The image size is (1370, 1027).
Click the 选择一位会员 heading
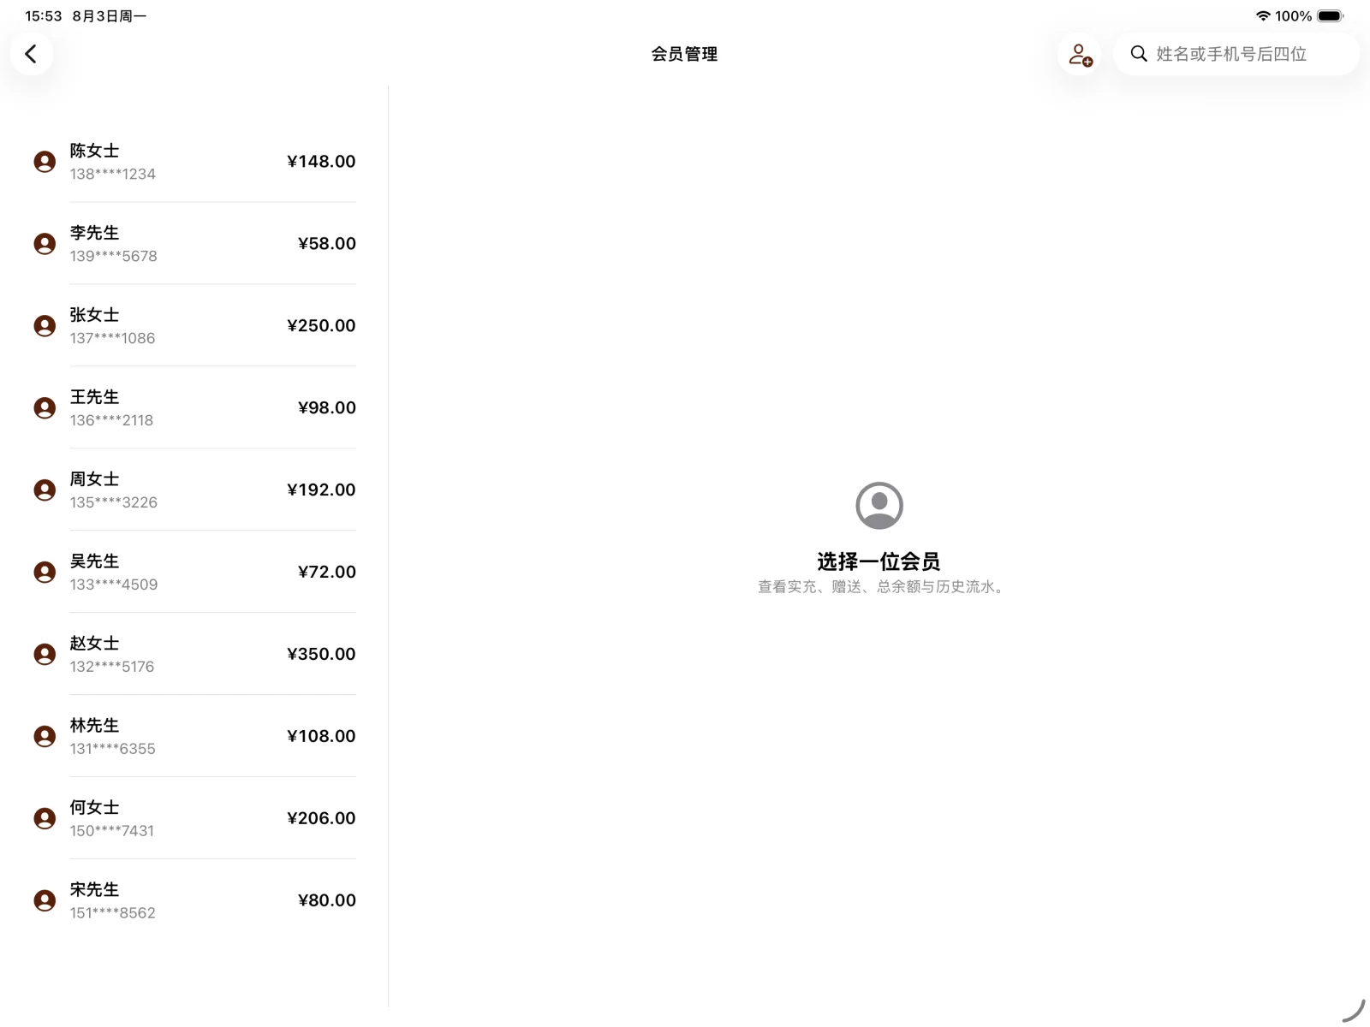point(879,562)
